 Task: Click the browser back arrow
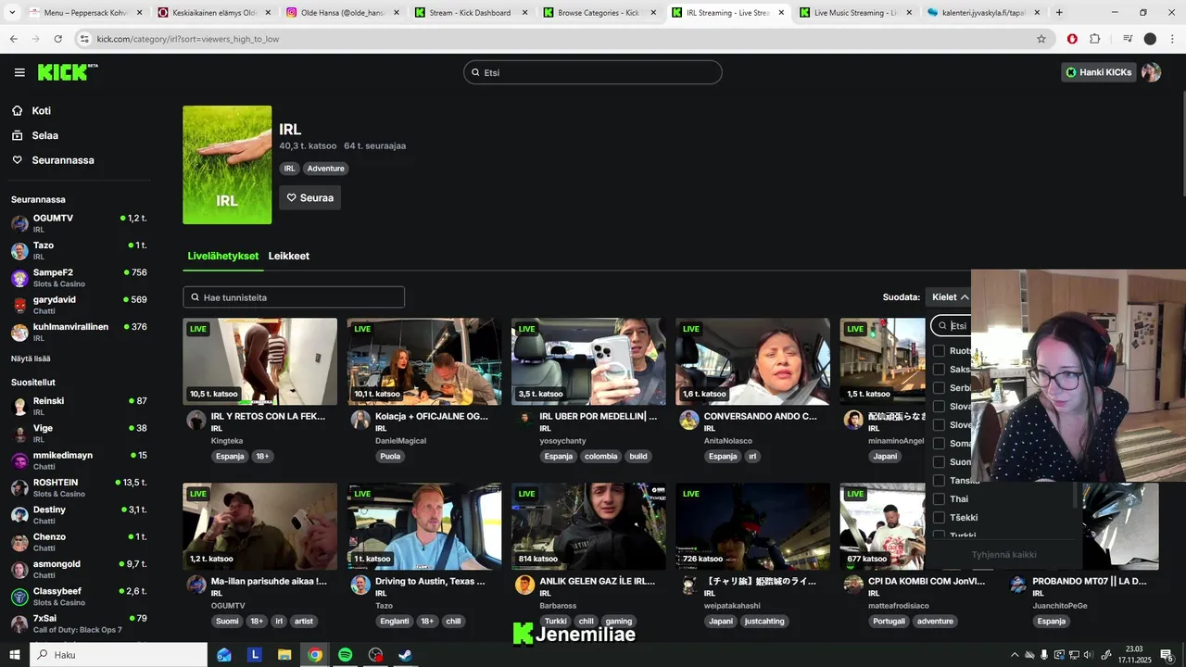(x=14, y=39)
